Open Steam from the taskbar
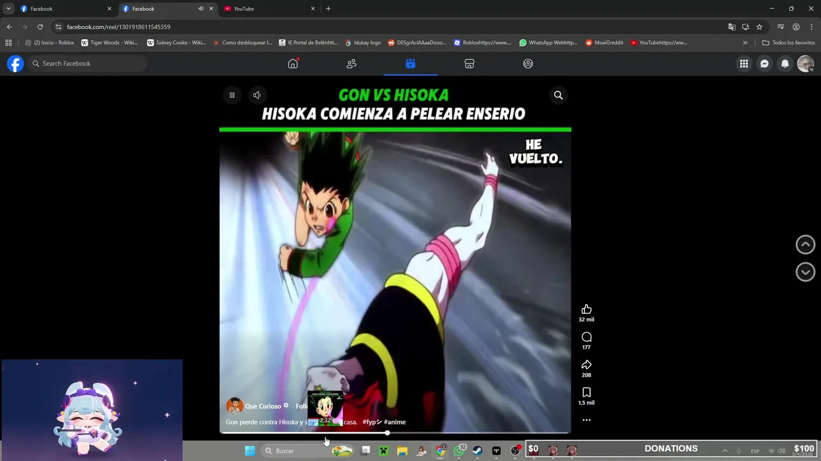The height and width of the screenshot is (461, 821). pos(478,451)
